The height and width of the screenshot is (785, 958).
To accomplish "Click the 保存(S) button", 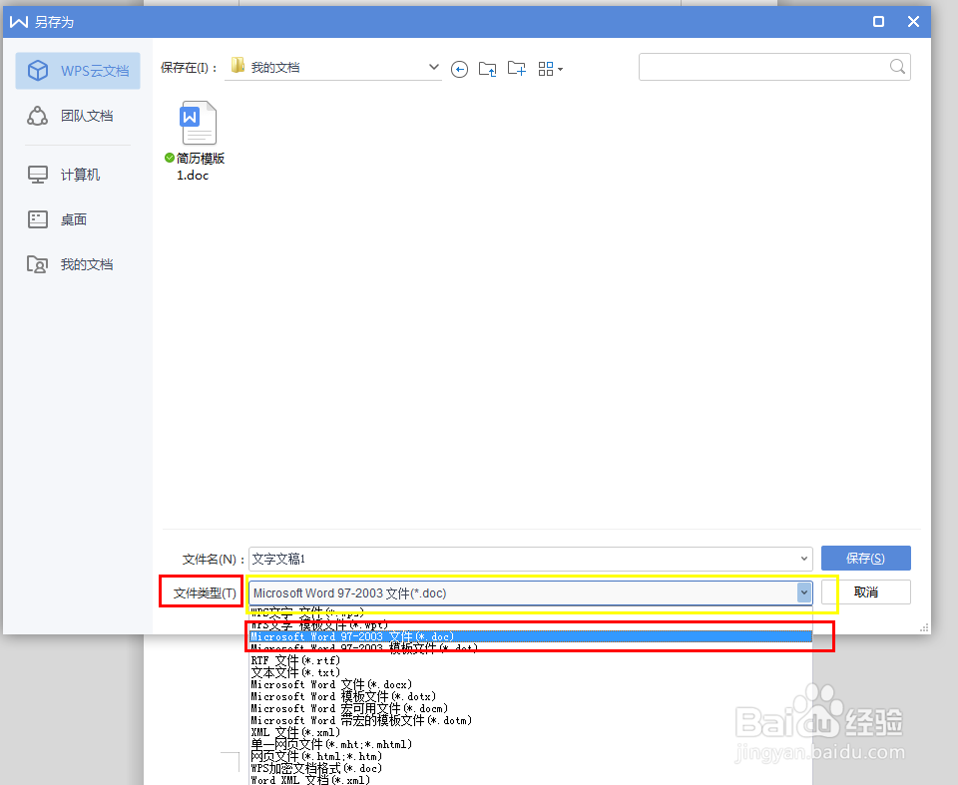I will click(866, 559).
